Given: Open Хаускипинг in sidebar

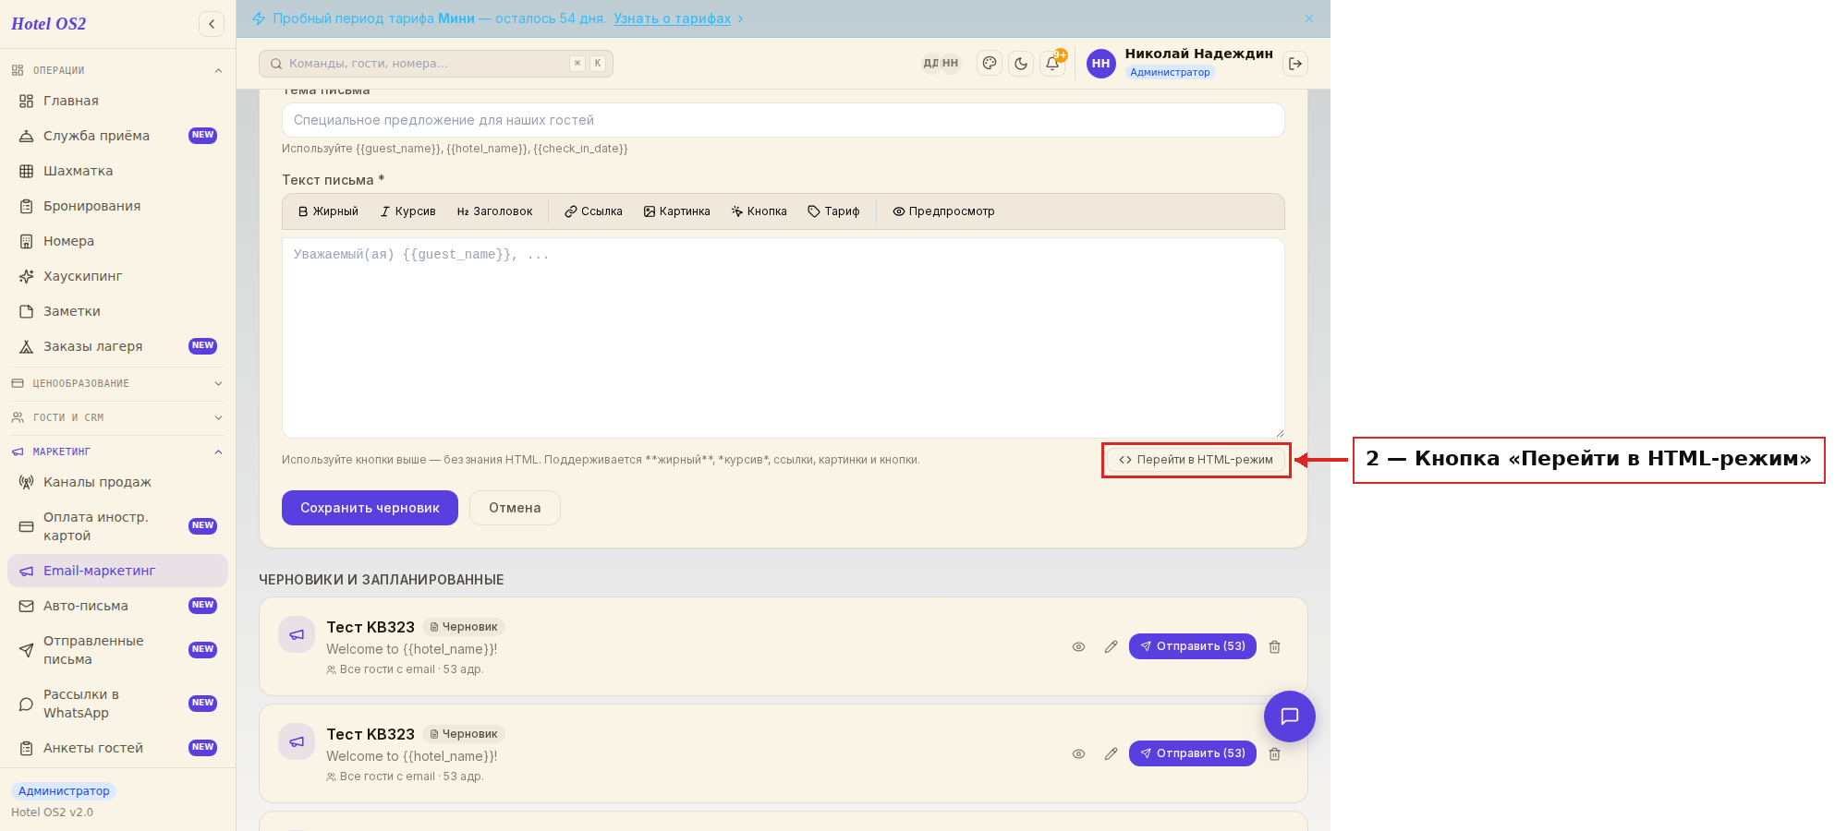Looking at the screenshot, I should coord(117,276).
